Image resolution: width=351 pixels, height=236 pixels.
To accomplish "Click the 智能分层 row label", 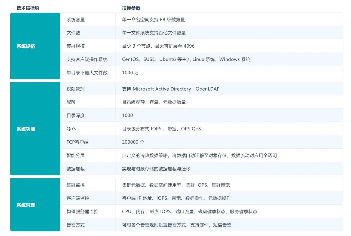I will click(76, 155).
